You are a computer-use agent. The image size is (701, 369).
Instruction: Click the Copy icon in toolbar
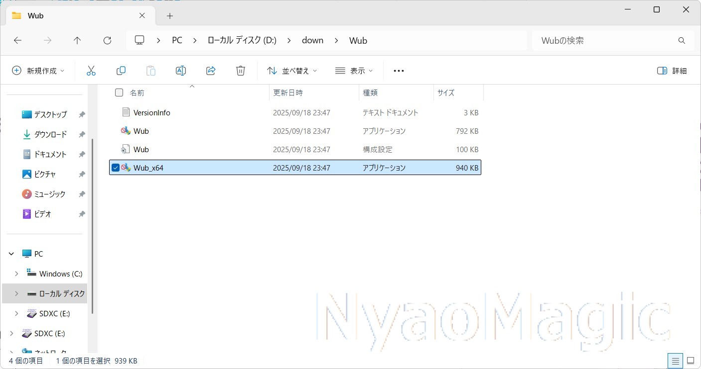[x=121, y=71]
